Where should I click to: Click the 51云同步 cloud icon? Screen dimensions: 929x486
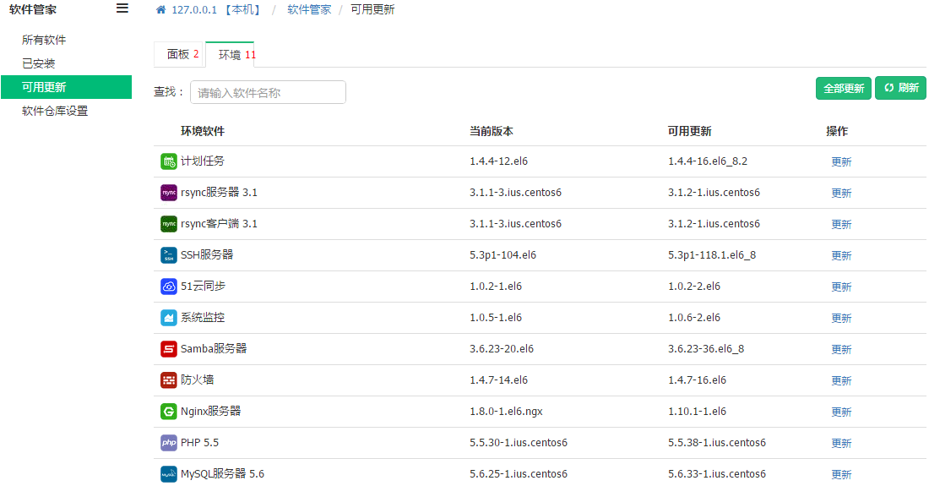click(169, 287)
